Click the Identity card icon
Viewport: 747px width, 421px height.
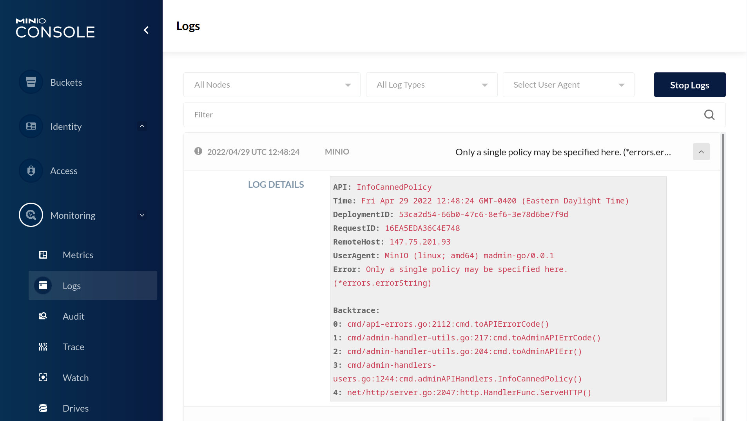(x=31, y=126)
